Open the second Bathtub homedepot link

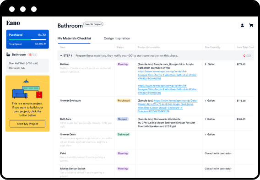click(x=167, y=89)
